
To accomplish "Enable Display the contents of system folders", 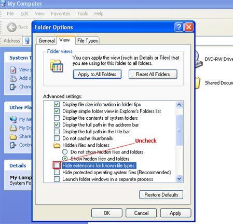I will [57, 118].
